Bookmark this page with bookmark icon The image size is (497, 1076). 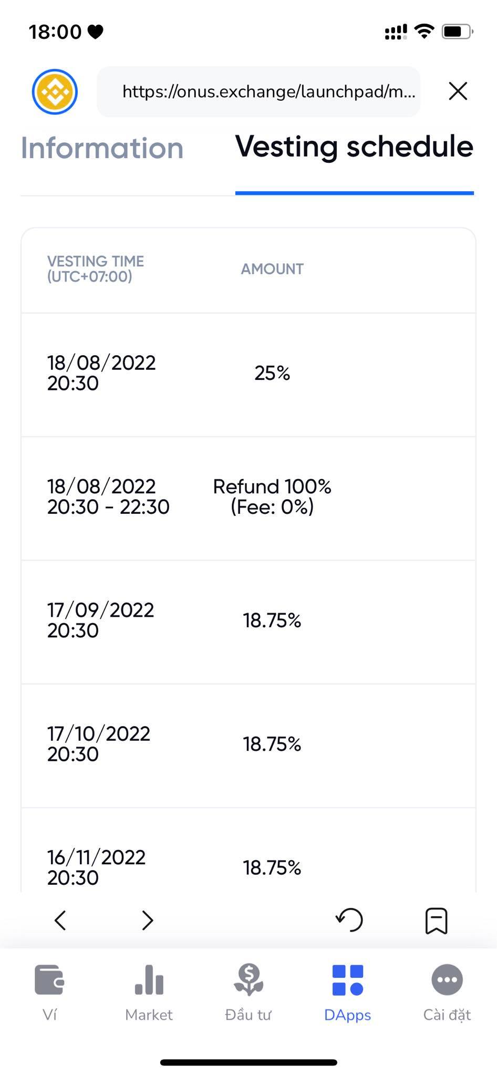pos(436,920)
